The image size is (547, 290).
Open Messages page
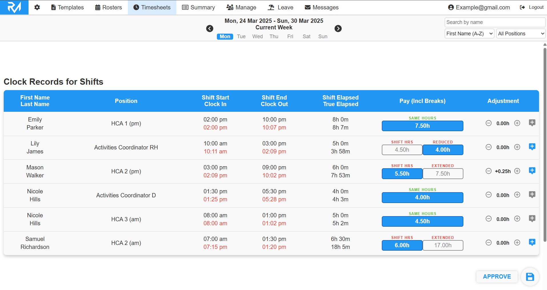click(x=322, y=7)
